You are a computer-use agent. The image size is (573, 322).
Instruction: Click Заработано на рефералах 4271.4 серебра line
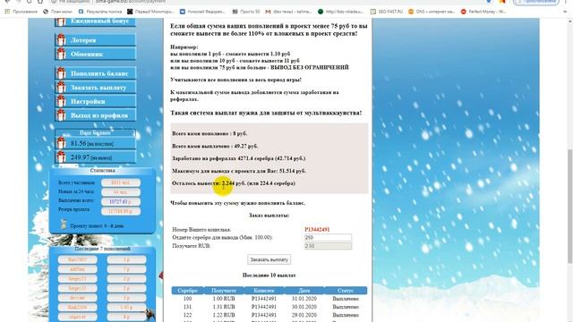coord(239,158)
